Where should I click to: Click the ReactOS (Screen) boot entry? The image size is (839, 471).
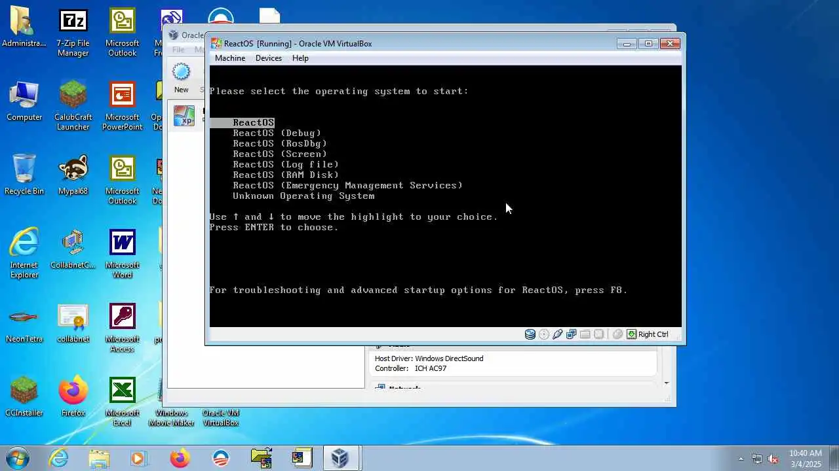pos(280,154)
